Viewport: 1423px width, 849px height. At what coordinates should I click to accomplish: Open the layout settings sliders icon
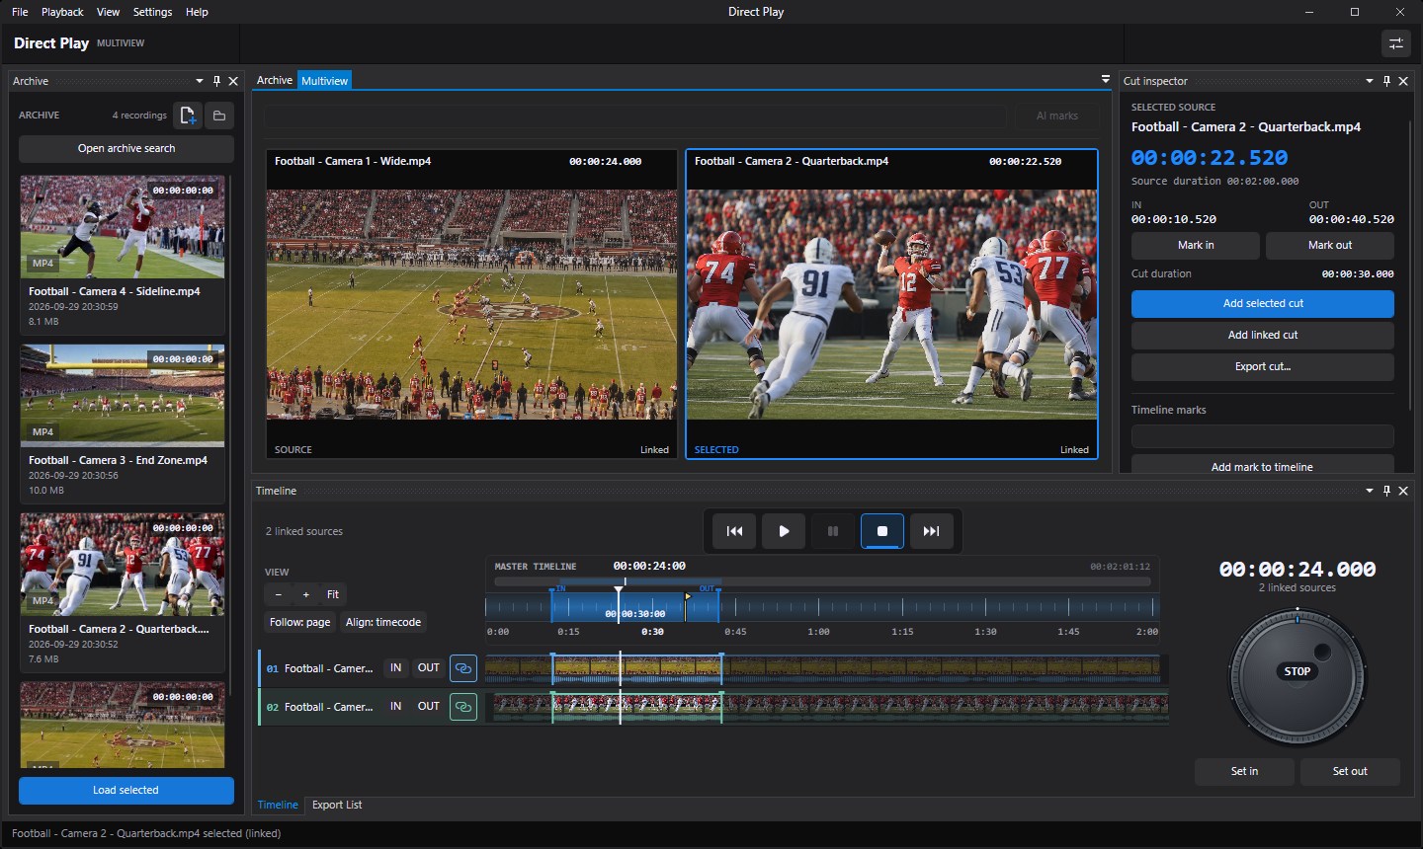(1395, 43)
